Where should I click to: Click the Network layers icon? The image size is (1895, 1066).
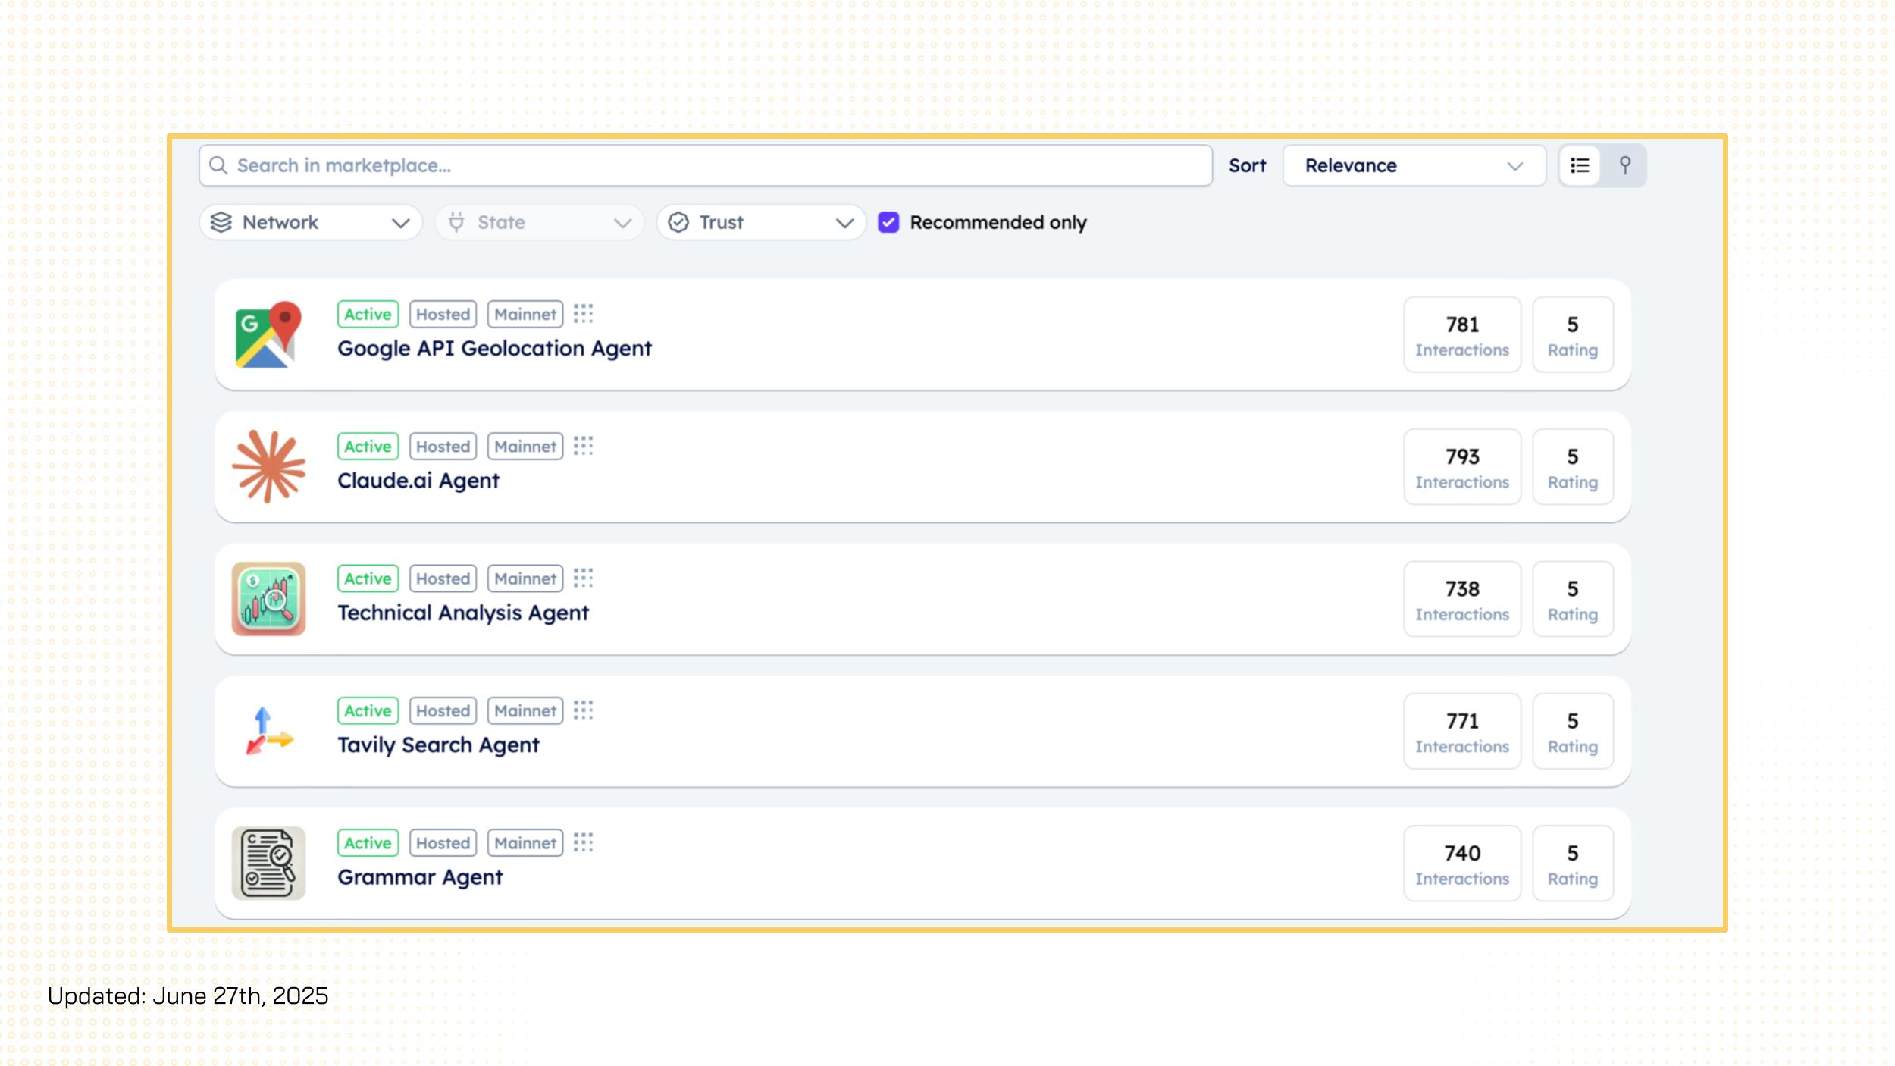221,222
